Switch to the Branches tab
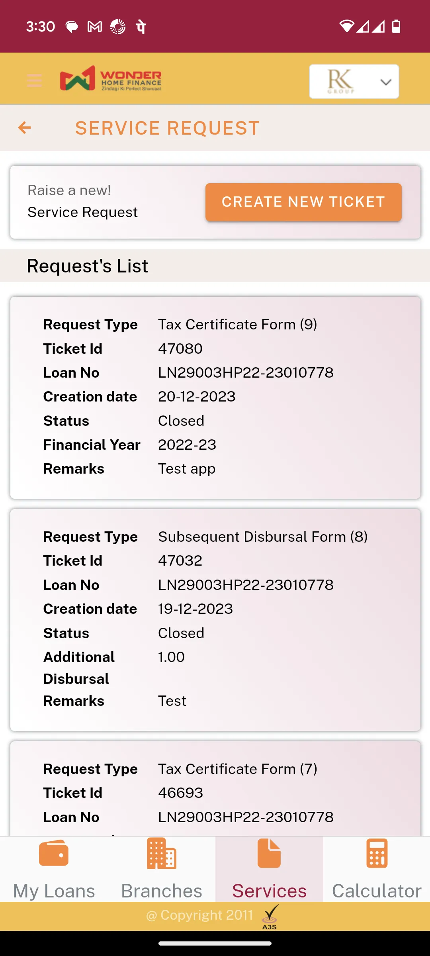 [161, 891]
